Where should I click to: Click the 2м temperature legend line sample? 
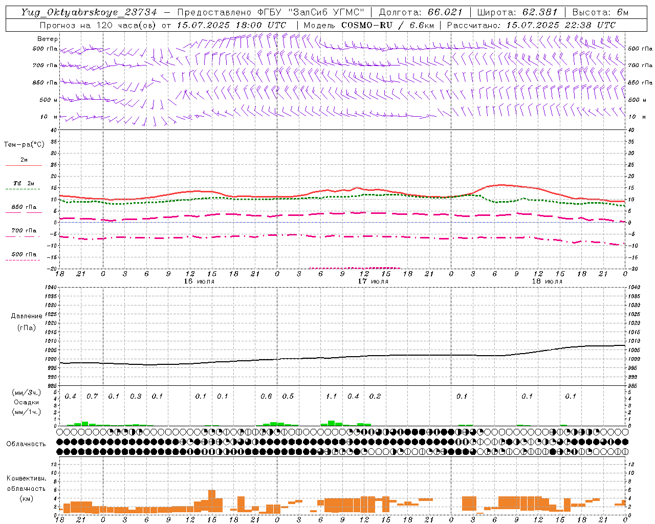tap(24, 165)
